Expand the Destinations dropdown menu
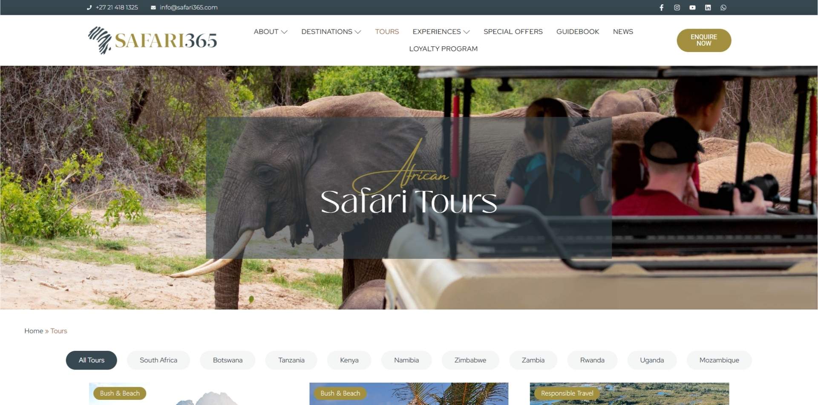Viewport: 818px width, 405px height. click(331, 32)
